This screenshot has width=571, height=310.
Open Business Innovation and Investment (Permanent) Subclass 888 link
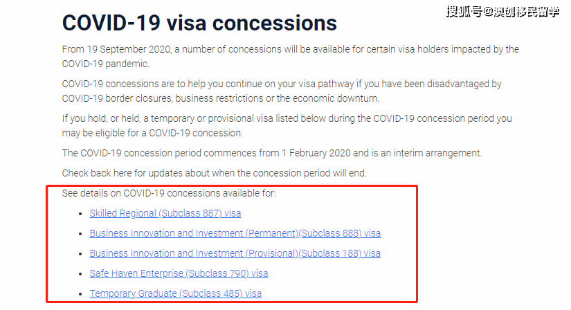click(235, 233)
